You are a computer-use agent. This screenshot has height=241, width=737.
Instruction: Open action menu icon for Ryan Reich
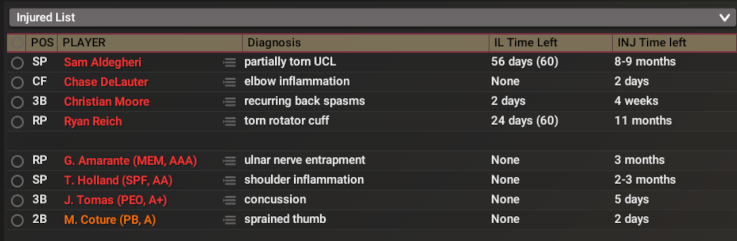pyautogui.click(x=229, y=121)
